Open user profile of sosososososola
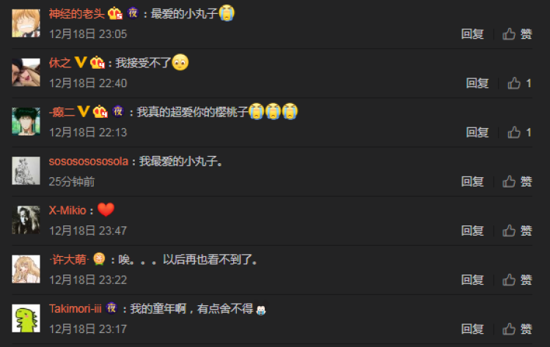The image size is (550, 347). (89, 161)
